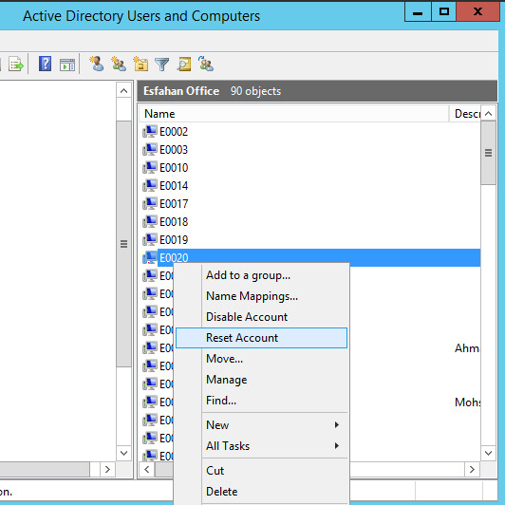Click E0017 in the computer list
Image resolution: width=505 pixels, height=505 pixels.
tap(174, 203)
